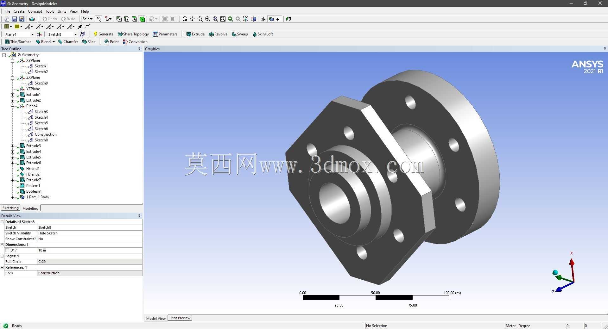
Task: Open the Create menu
Action: point(19,11)
